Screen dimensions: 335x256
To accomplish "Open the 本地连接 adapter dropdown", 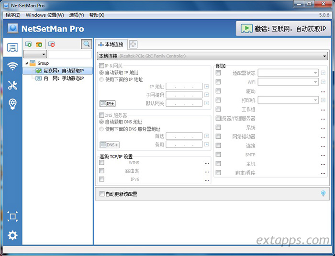I will (x=212, y=56).
